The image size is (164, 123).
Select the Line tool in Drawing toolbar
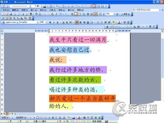pyautogui.click(x=31, y=118)
